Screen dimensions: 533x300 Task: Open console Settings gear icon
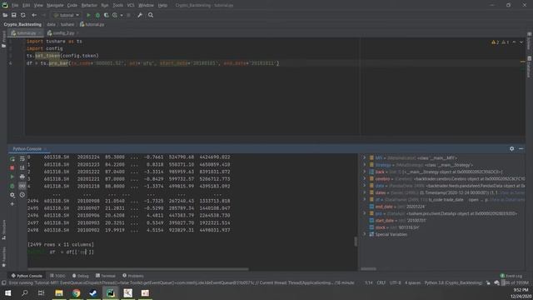12,195
